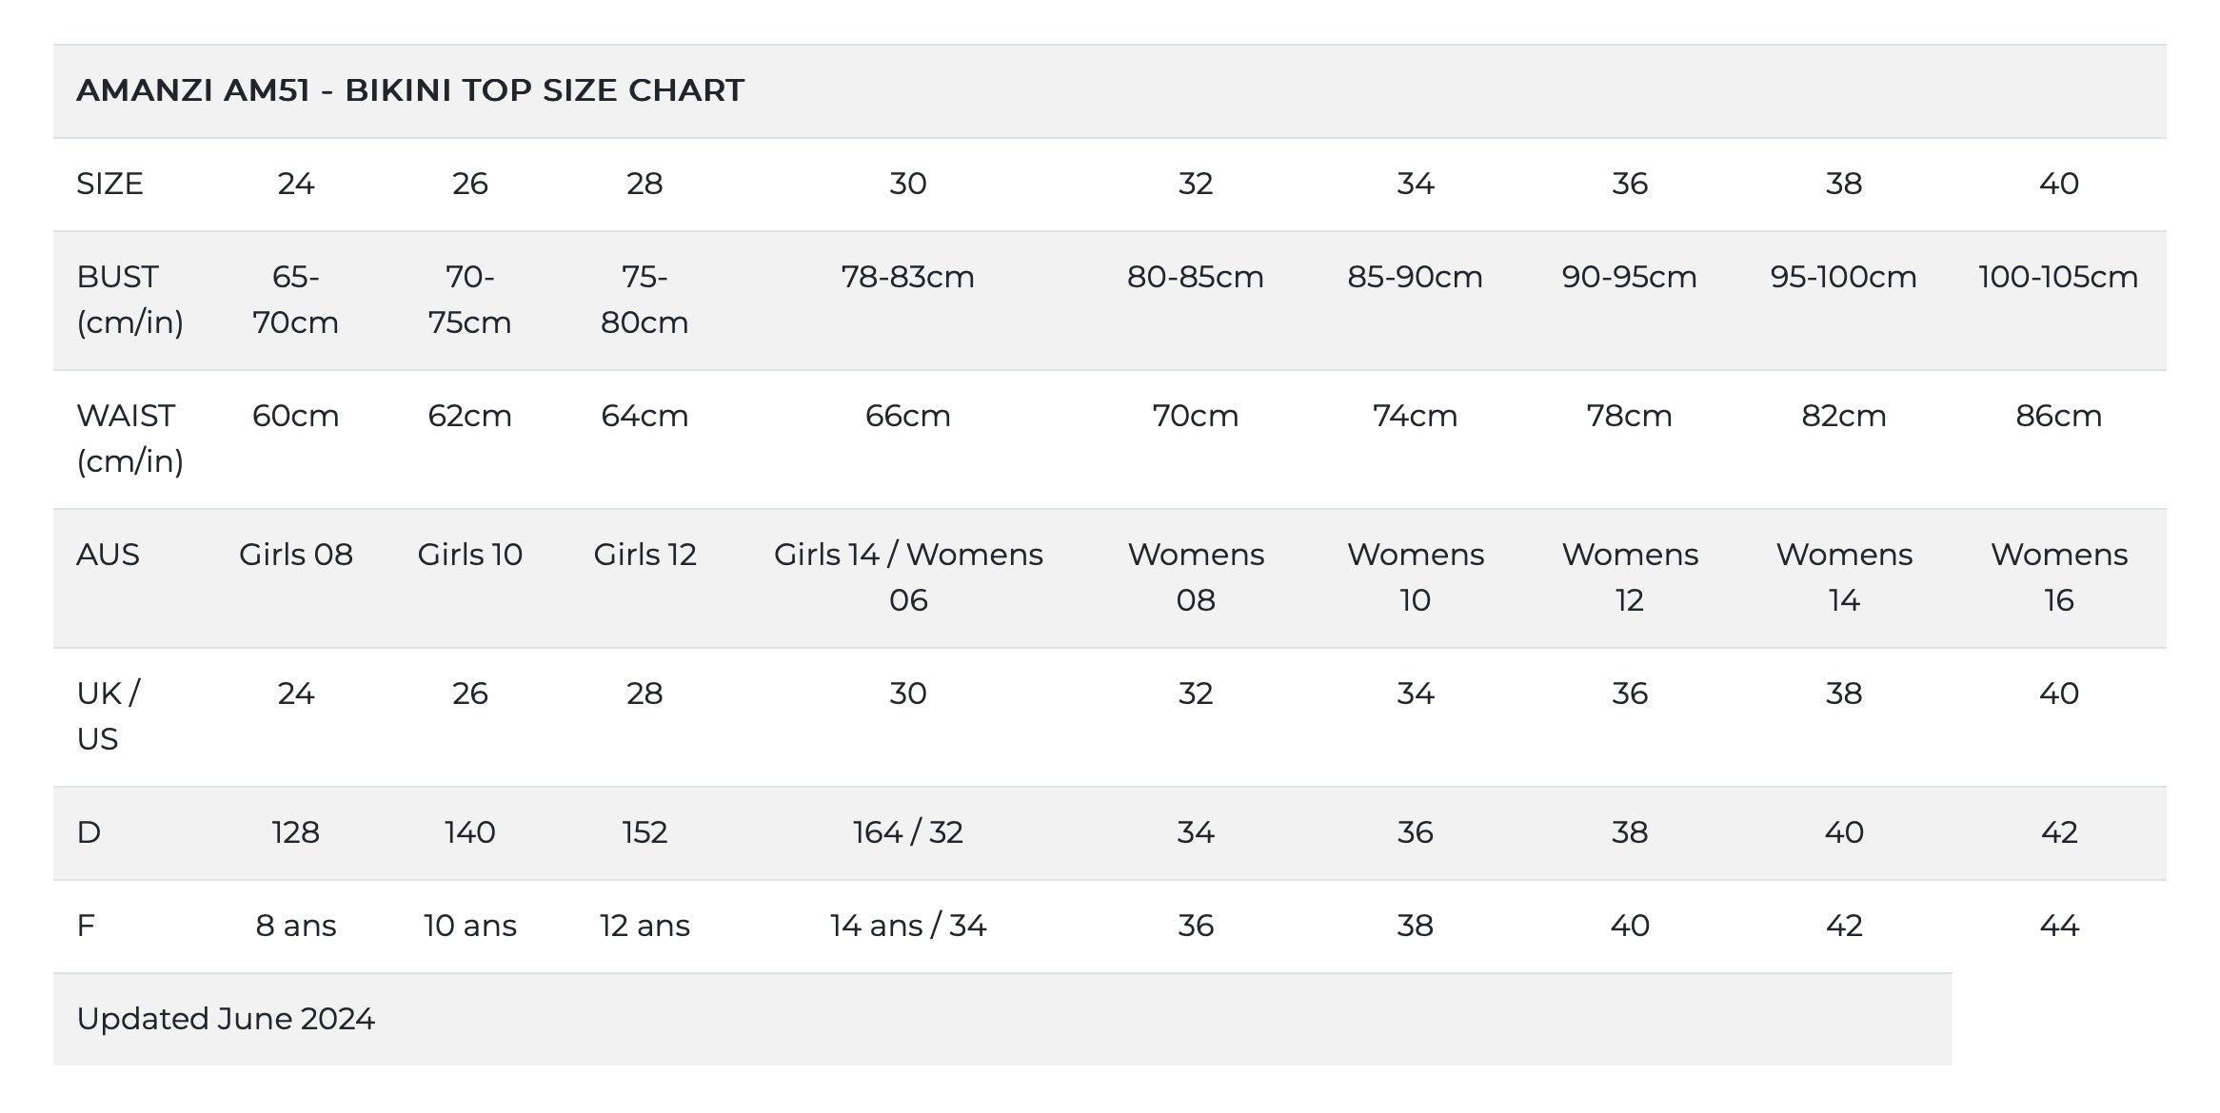Click the AUS row label

pyautogui.click(x=108, y=555)
